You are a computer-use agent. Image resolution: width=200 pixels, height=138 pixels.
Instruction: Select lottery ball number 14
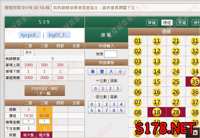tap(157, 71)
